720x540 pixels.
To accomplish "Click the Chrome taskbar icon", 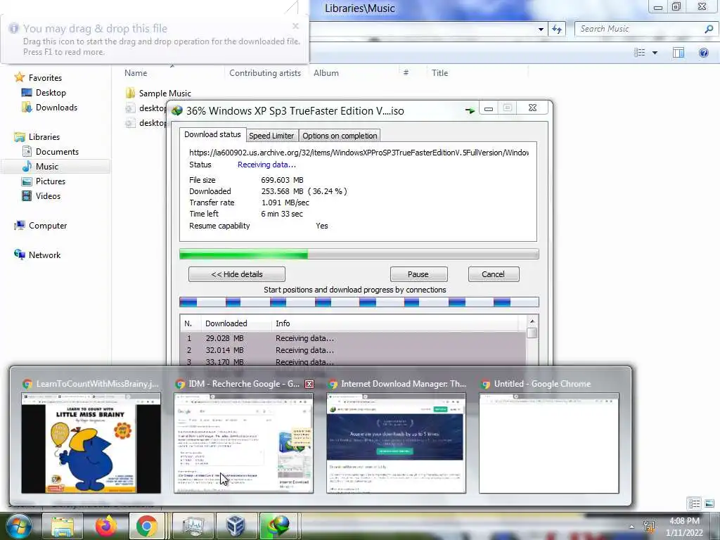I will pyautogui.click(x=146, y=526).
